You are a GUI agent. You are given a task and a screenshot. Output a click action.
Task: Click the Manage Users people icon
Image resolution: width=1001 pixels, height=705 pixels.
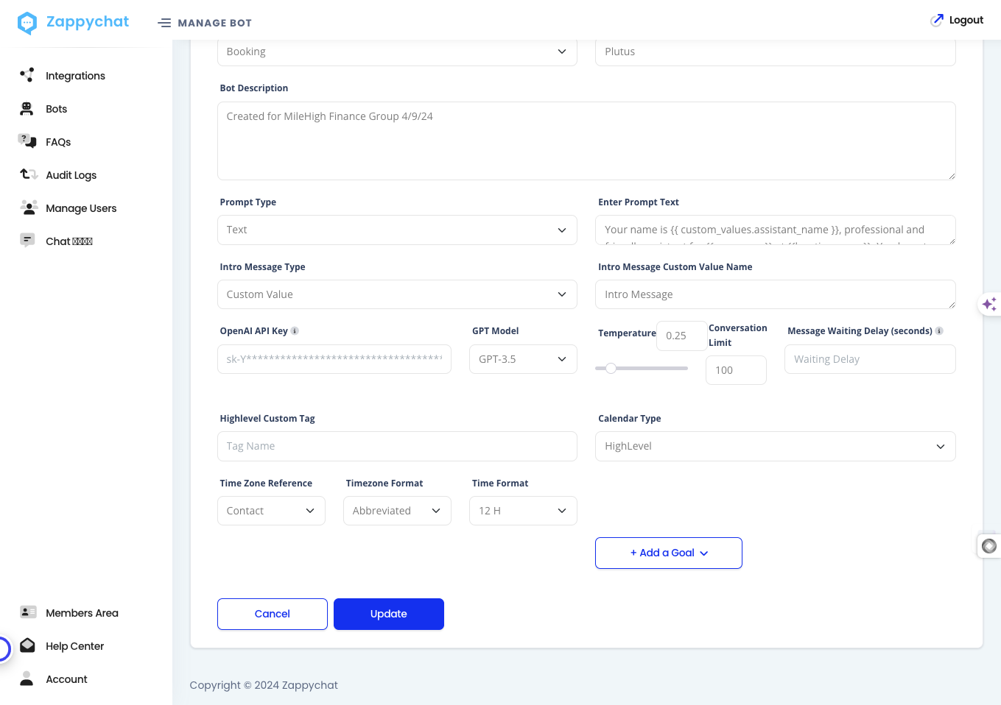point(29,208)
